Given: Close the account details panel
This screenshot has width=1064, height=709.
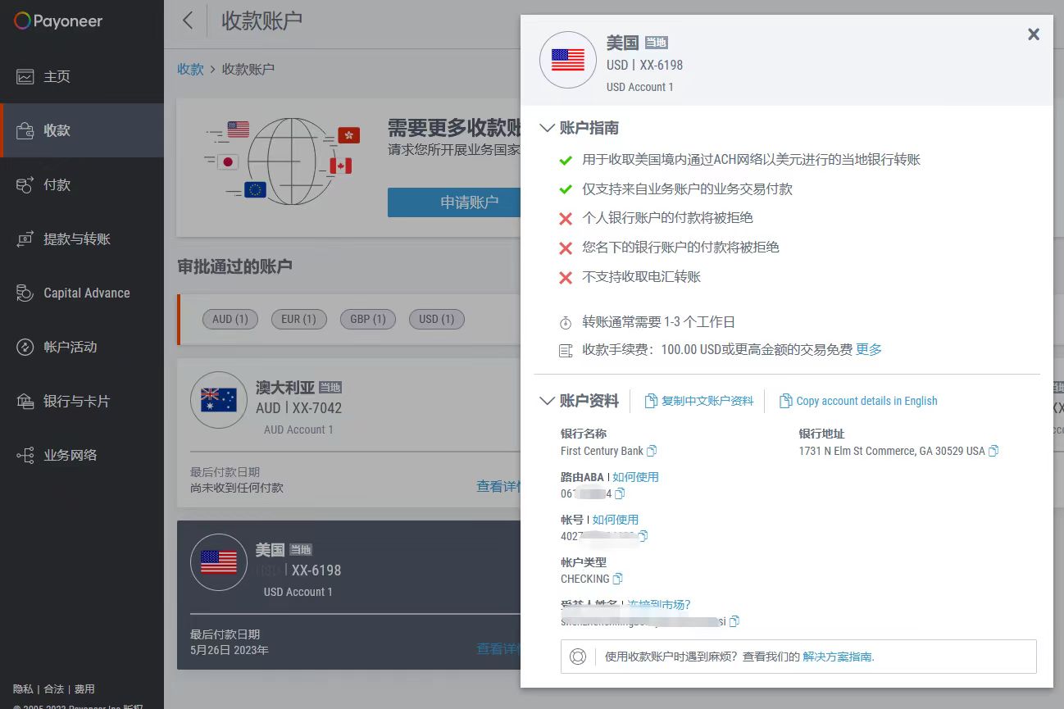Looking at the screenshot, I should (1034, 34).
